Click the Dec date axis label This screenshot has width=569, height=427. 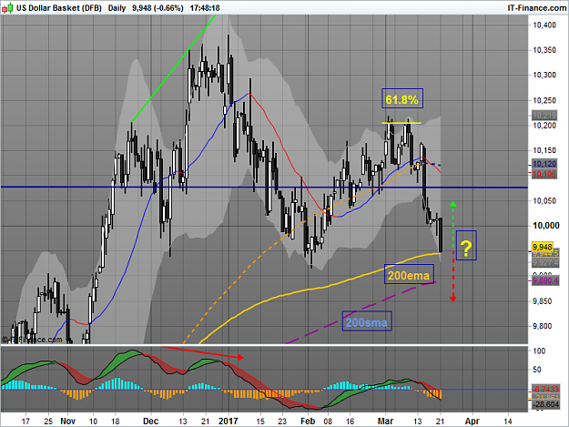click(x=150, y=422)
